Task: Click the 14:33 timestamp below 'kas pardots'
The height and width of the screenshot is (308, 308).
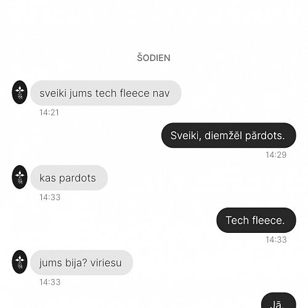Action: 50,197
